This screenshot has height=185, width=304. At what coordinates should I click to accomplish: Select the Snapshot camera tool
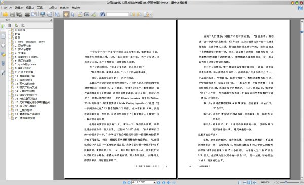click(87, 14)
